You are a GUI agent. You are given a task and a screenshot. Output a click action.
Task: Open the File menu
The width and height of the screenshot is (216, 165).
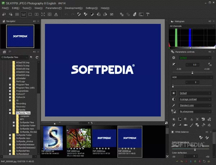pyautogui.click(x=5, y=8)
